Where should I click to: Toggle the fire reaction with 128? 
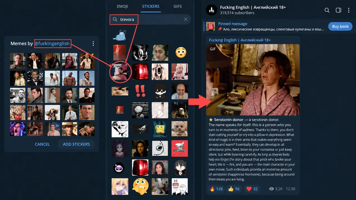click(216, 189)
